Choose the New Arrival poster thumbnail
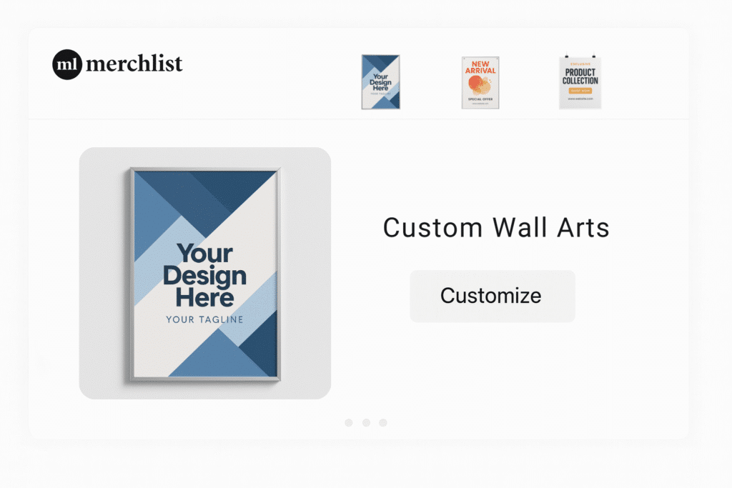The width and height of the screenshot is (732, 488). (480, 82)
